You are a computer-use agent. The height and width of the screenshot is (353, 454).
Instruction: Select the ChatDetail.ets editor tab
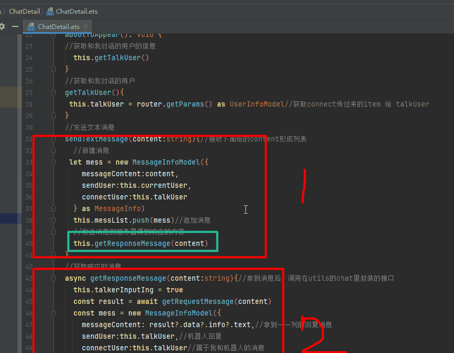tap(58, 26)
